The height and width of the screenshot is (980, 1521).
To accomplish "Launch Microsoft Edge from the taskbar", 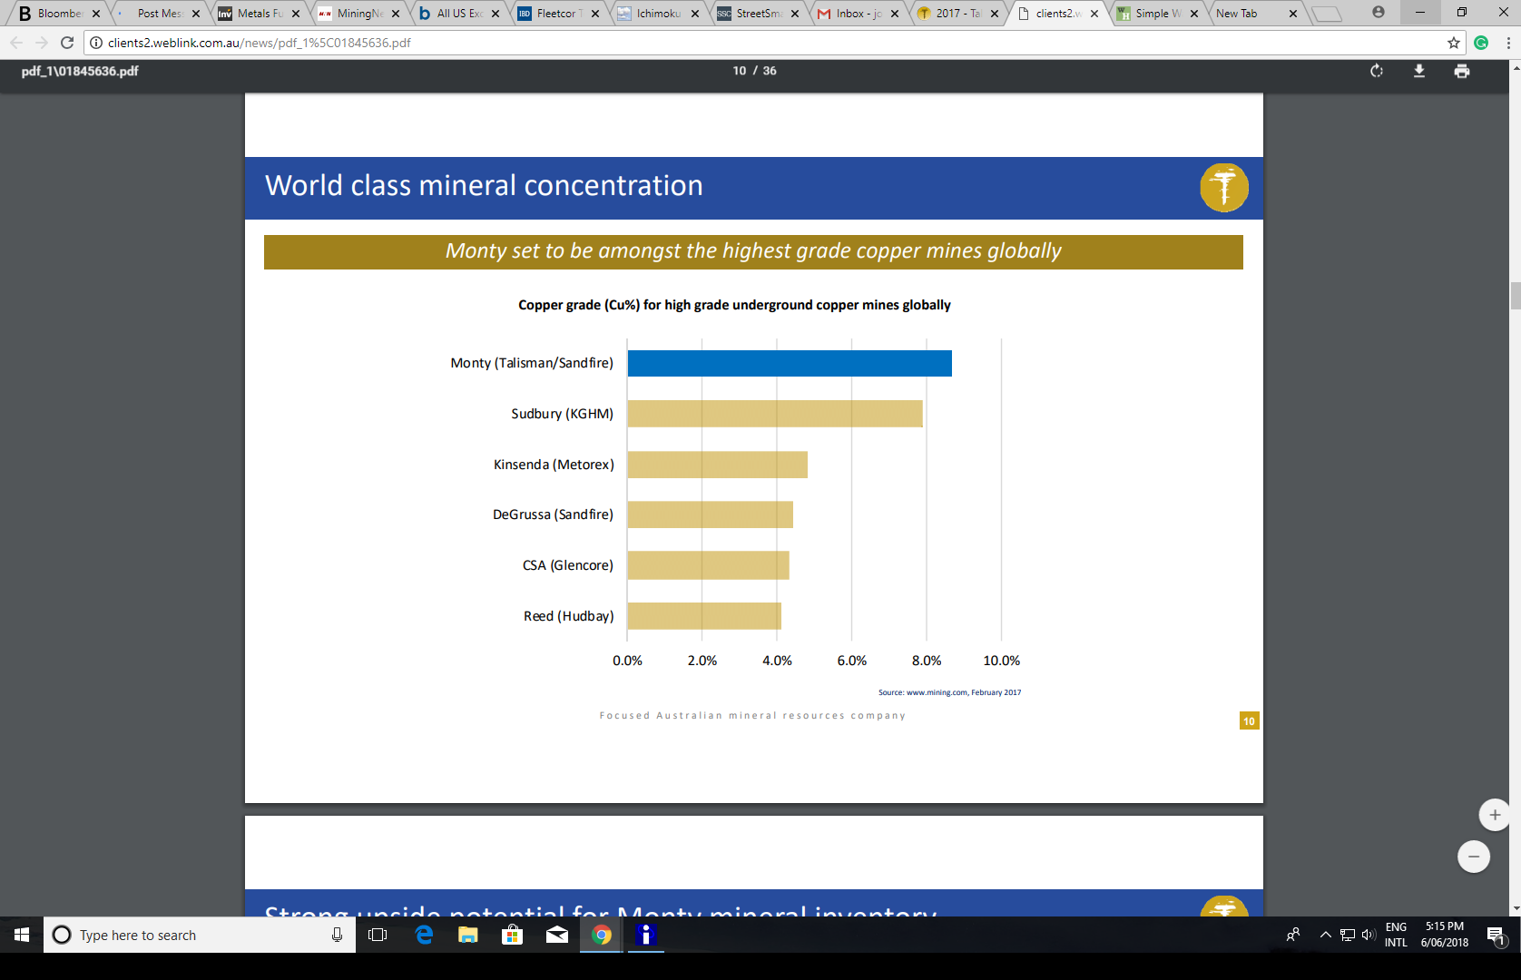I will 424,935.
